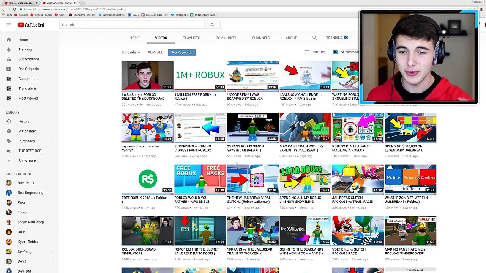
Task: Open the '1 MILLION FREE ROBUX' video title
Action: coord(195,97)
